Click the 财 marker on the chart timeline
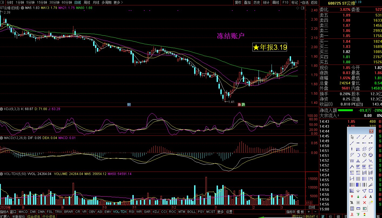This screenshot has height=218, width=382. pos(129,104)
